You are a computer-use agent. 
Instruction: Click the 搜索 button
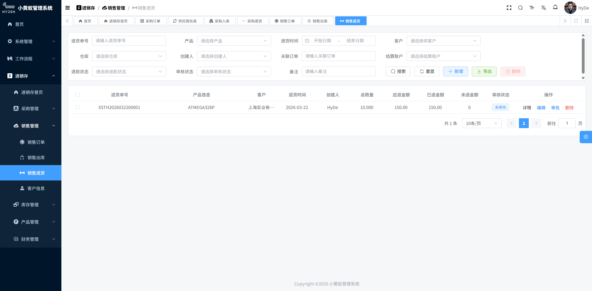click(x=398, y=71)
